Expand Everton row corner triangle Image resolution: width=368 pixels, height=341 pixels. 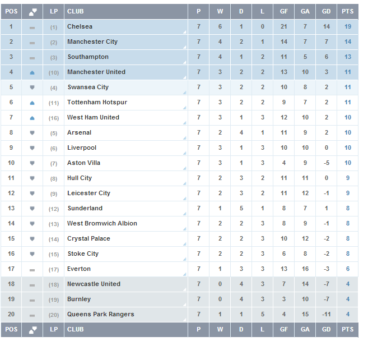point(185,274)
